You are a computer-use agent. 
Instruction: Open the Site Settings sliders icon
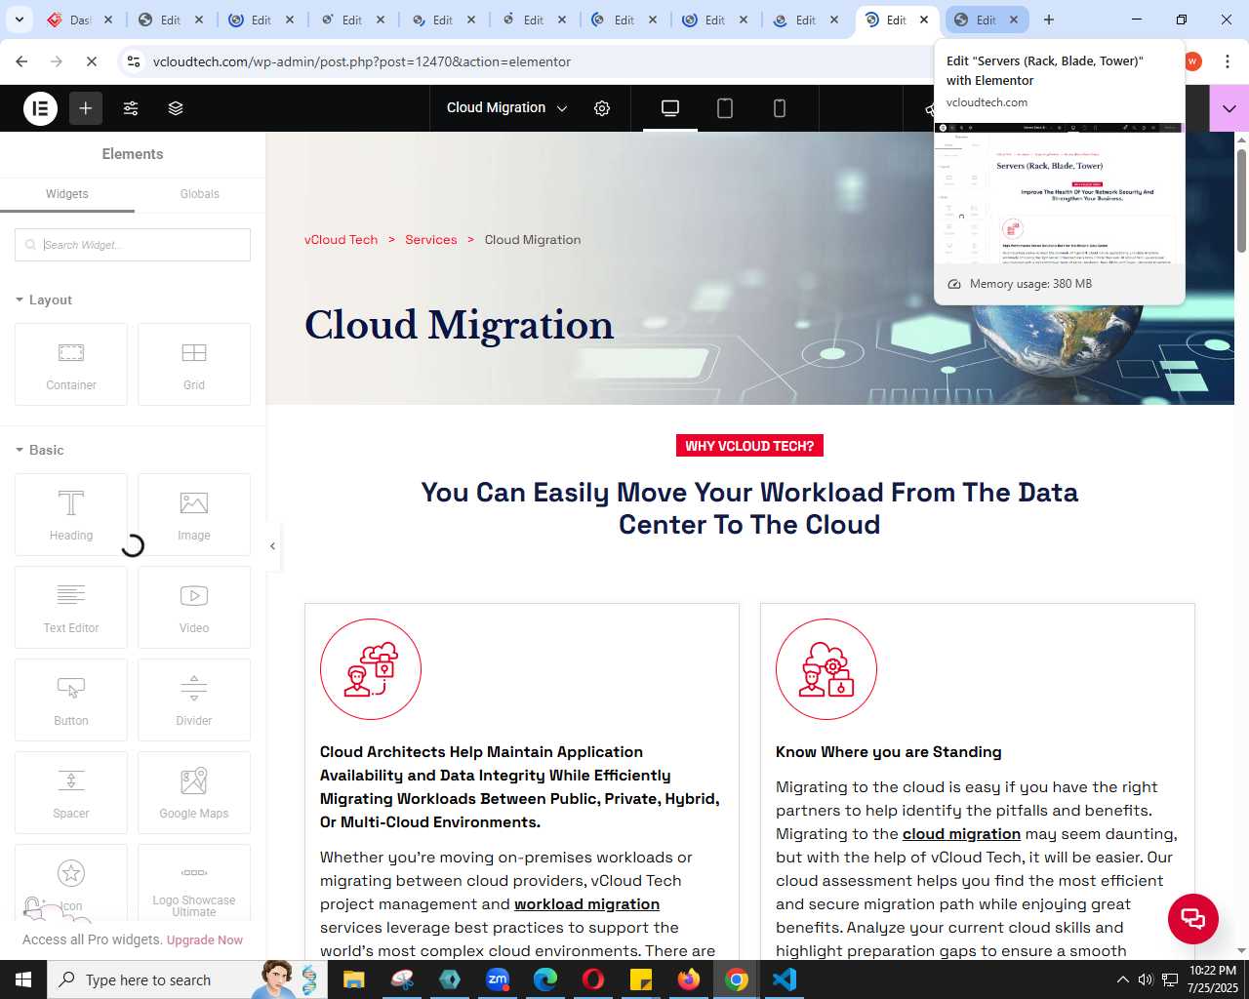[131, 108]
